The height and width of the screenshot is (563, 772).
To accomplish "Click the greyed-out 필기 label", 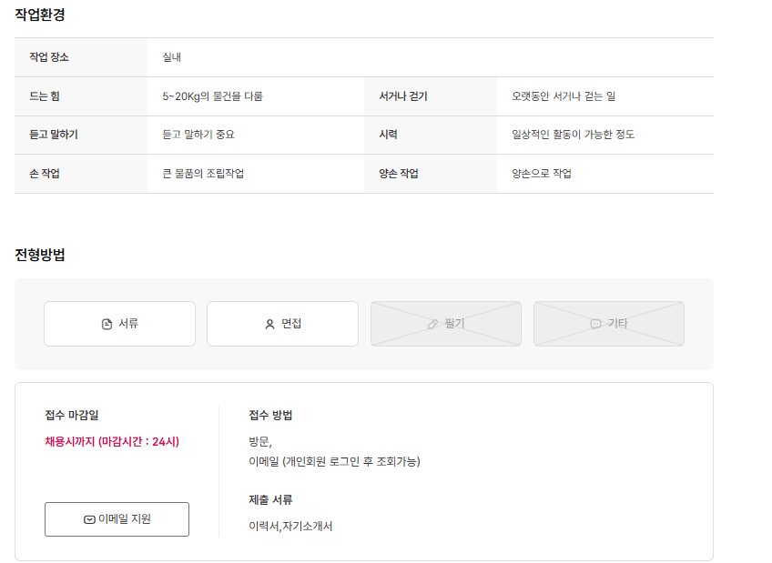I will pos(454,324).
